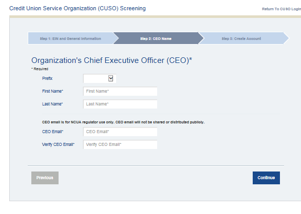Click the Continue button
The height and width of the screenshot is (214, 301).
point(266,178)
